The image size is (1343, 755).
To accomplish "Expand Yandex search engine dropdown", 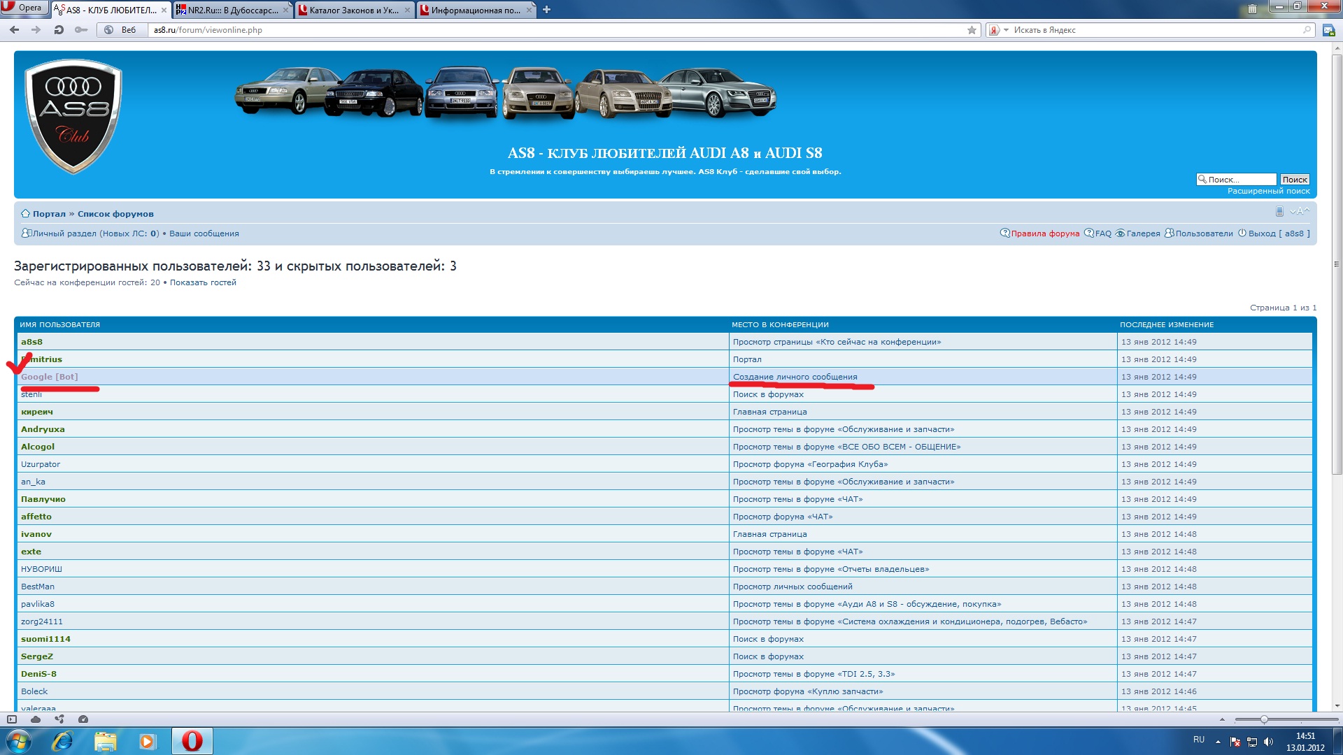I will click(1006, 30).
